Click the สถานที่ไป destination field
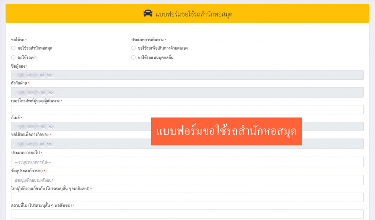 (x=187, y=214)
